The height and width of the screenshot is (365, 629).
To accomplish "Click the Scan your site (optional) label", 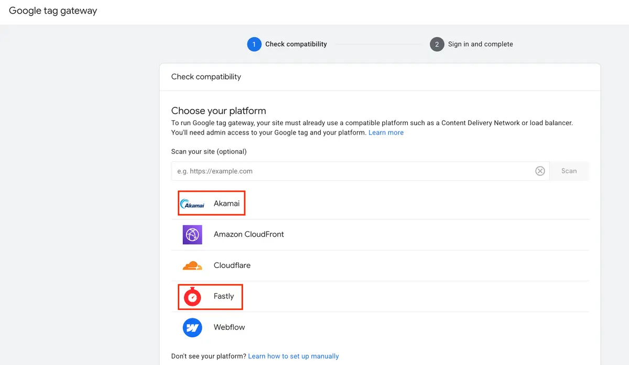I will pyautogui.click(x=209, y=152).
